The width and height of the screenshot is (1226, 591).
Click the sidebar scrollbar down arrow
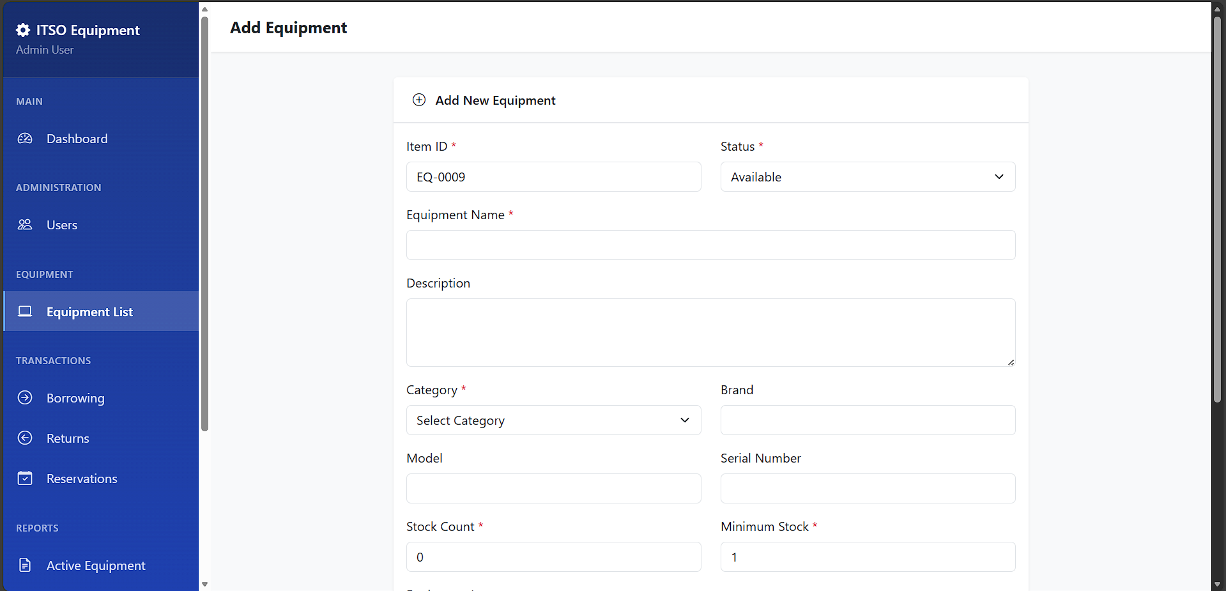pyautogui.click(x=204, y=584)
